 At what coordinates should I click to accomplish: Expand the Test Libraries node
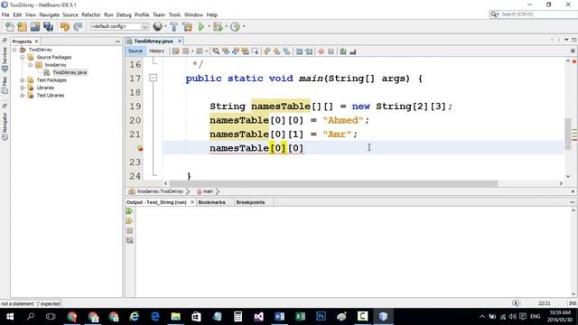pos(22,95)
